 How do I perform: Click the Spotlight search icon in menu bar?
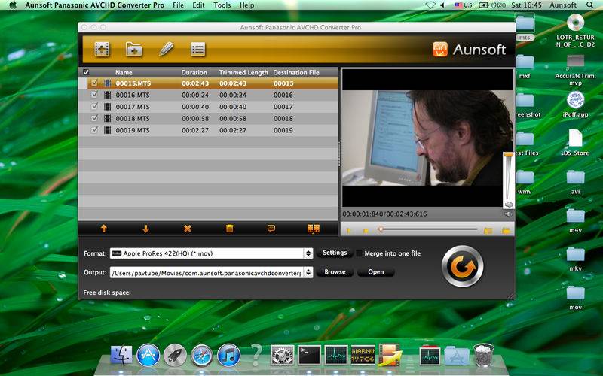pos(589,5)
